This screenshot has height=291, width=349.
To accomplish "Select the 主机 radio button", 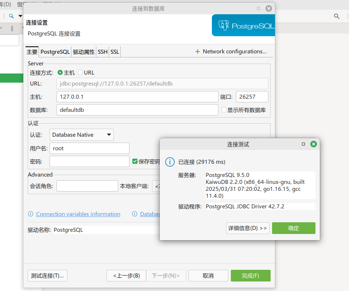I will pyautogui.click(x=60, y=72).
